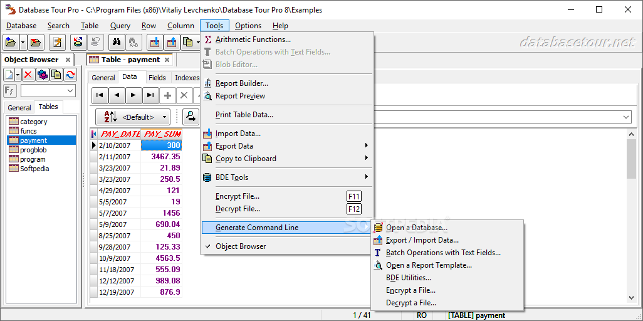Choose Open a Database... in submenu
This screenshot has height=321, width=643.
[447, 228]
